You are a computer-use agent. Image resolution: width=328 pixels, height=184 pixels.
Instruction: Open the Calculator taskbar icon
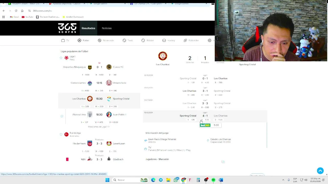[x=198, y=180]
